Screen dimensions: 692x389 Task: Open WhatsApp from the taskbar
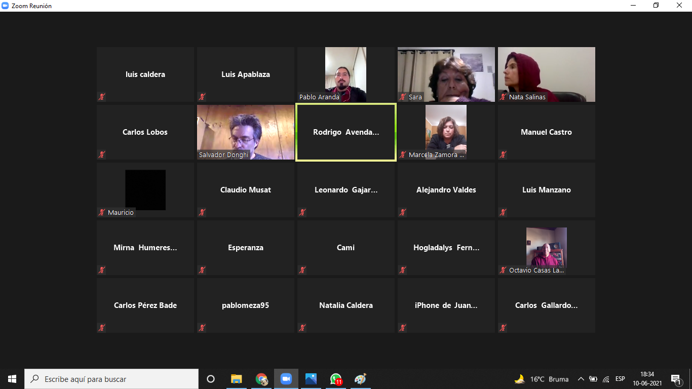[336, 379]
